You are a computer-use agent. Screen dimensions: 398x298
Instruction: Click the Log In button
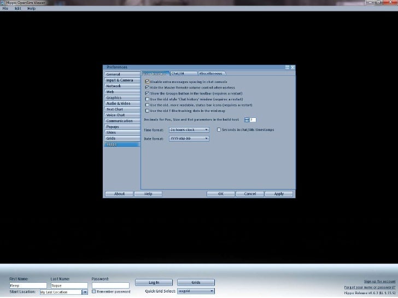[154, 282]
